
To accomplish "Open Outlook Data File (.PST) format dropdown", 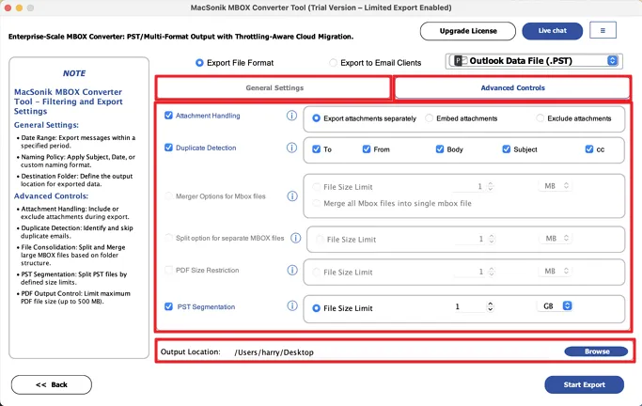I will point(534,61).
